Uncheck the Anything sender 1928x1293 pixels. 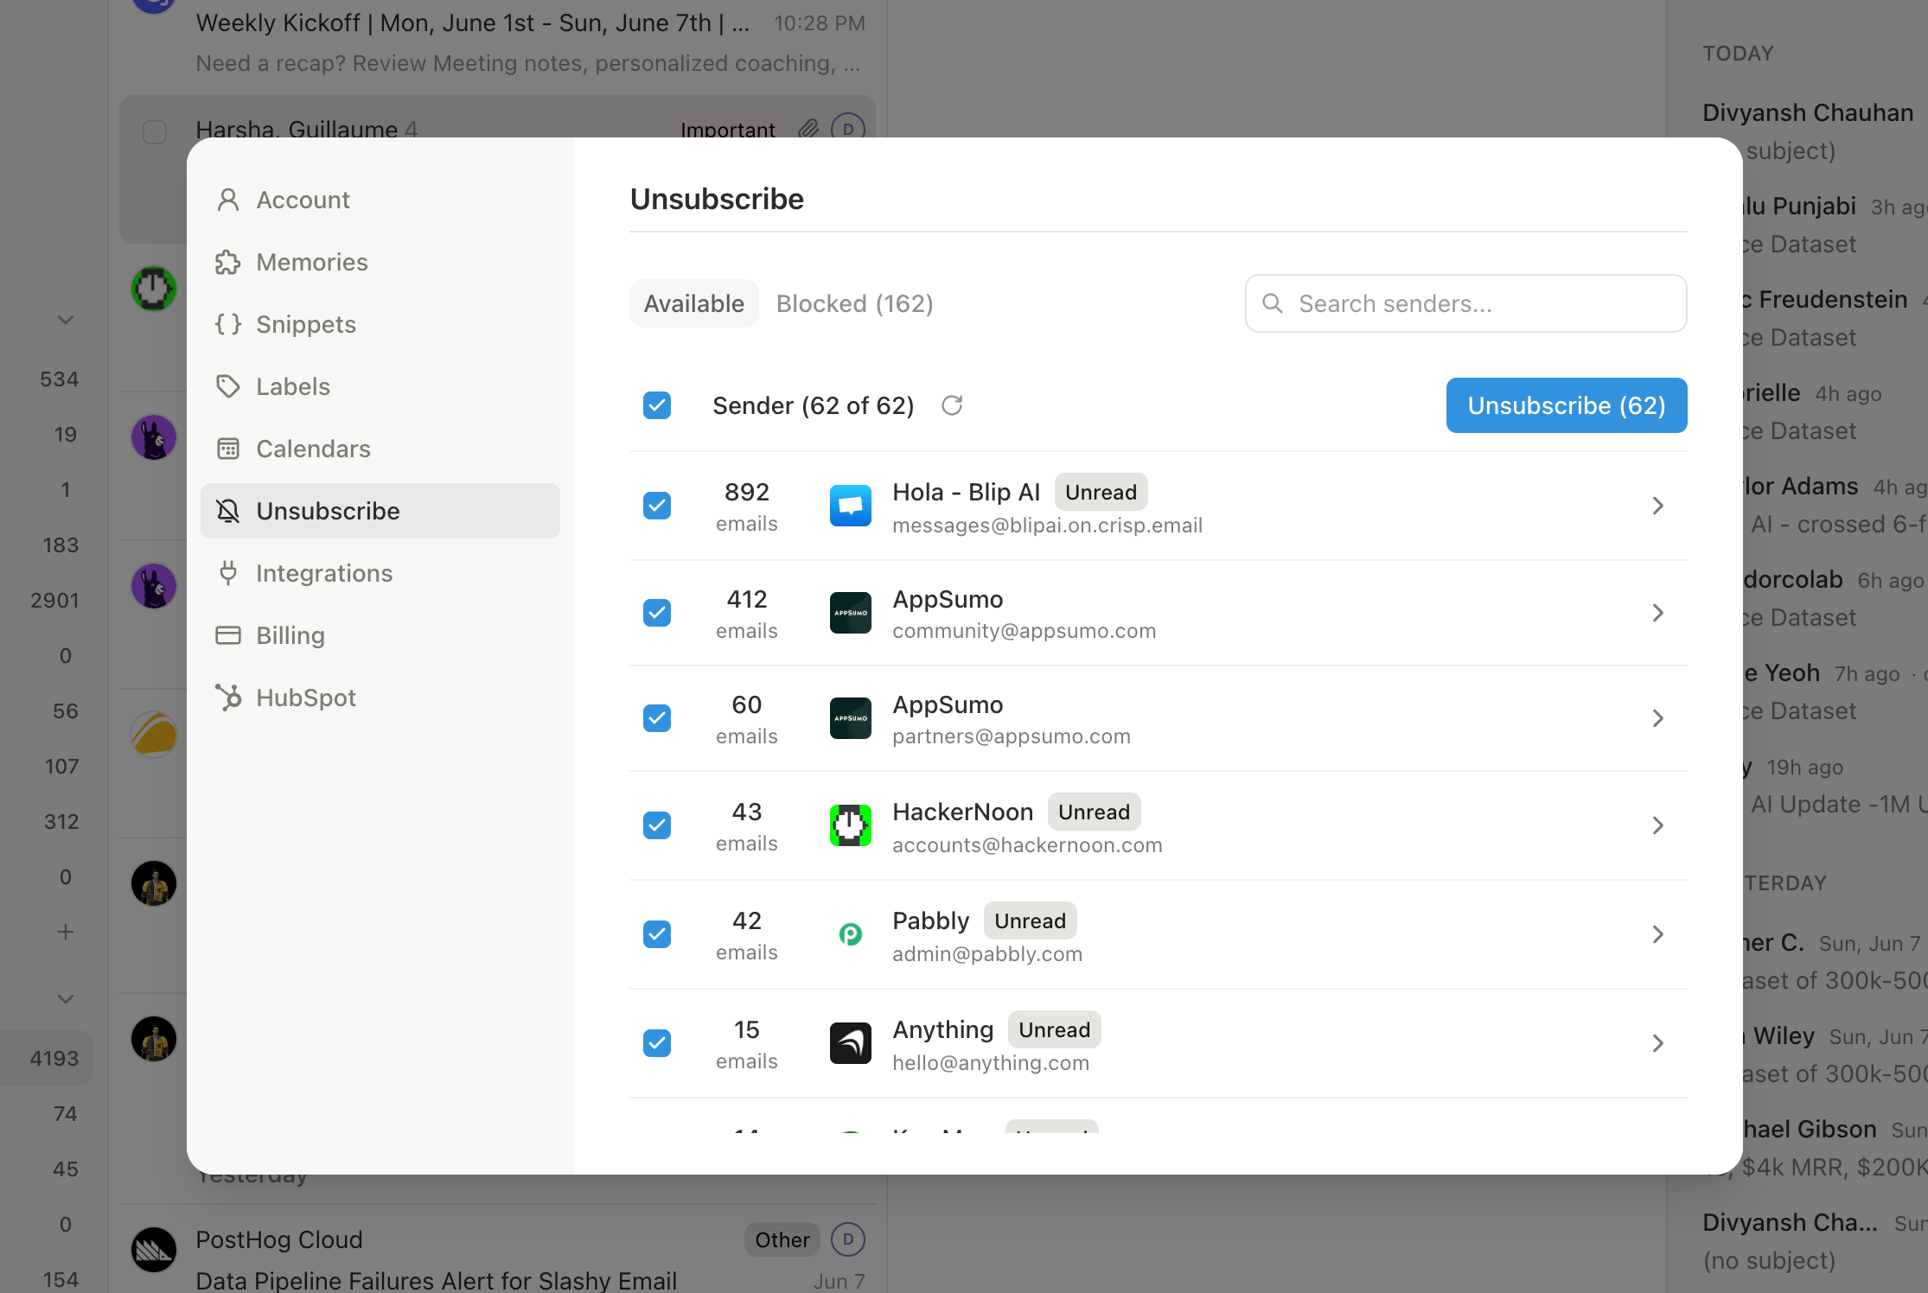click(657, 1043)
